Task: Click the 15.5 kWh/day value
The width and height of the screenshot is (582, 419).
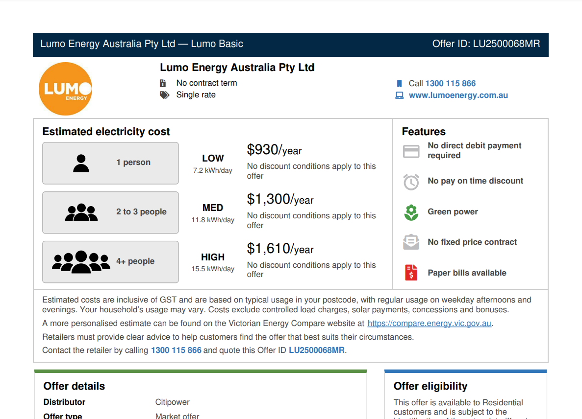Action: (x=213, y=269)
